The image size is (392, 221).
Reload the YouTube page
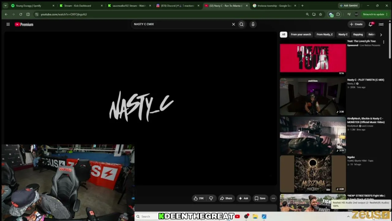(21, 14)
